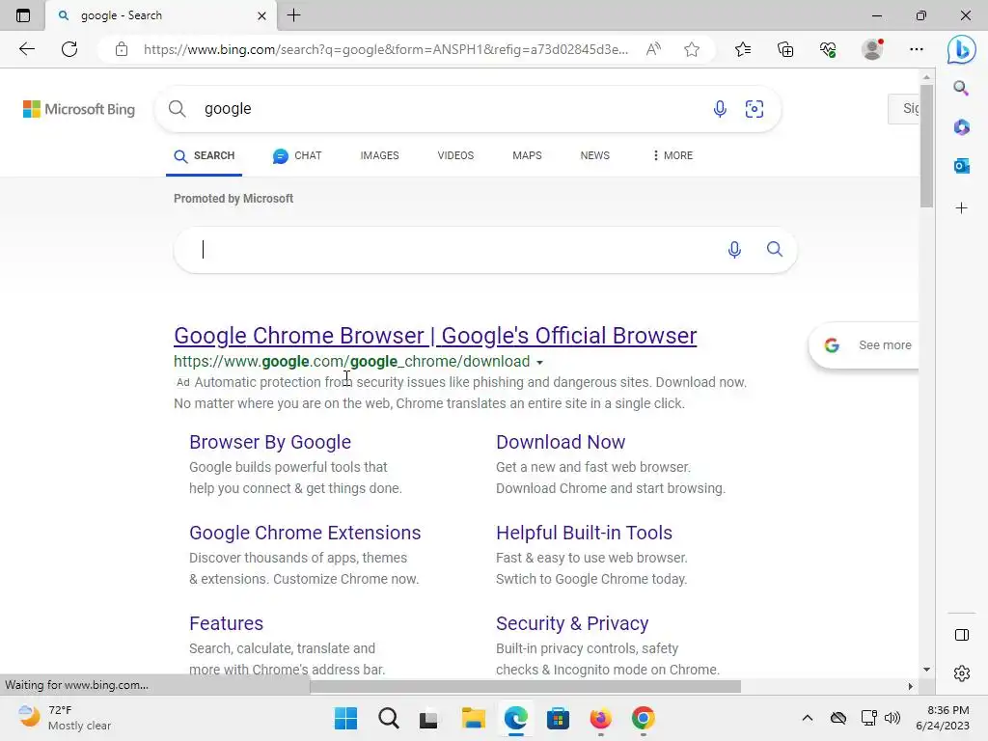Open the Browser By Google link
The width and height of the screenshot is (988, 741).
point(270,442)
